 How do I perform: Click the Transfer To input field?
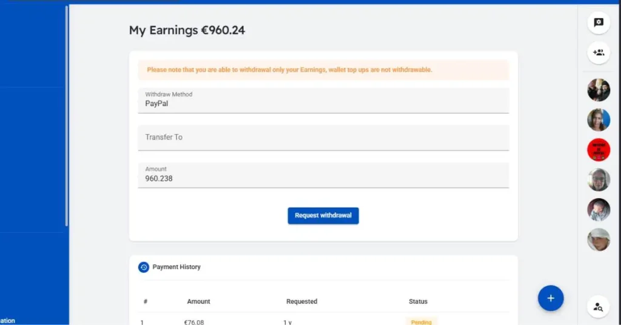pos(323,138)
